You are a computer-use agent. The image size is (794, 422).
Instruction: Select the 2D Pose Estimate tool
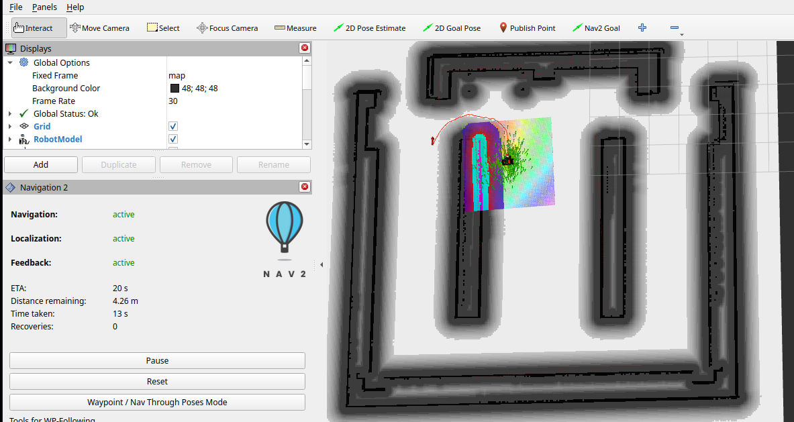[369, 28]
